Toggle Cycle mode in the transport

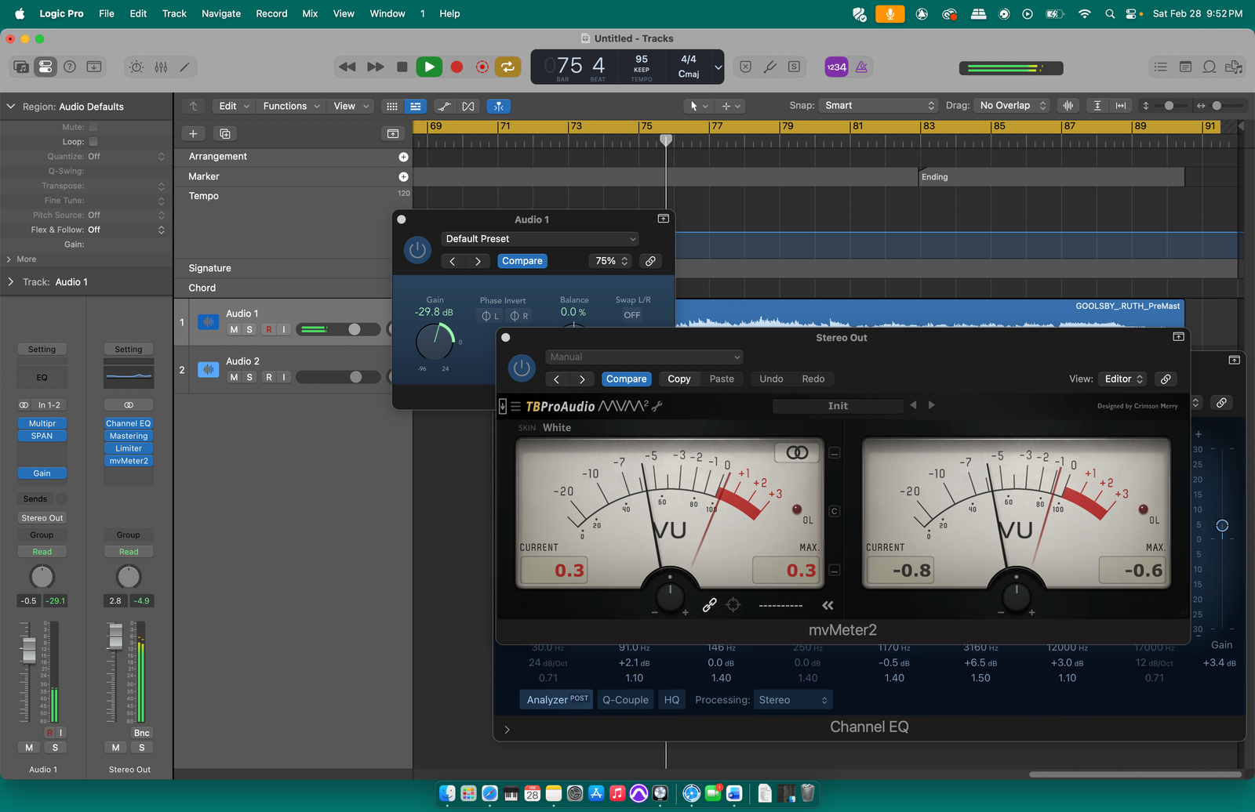(507, 67)
